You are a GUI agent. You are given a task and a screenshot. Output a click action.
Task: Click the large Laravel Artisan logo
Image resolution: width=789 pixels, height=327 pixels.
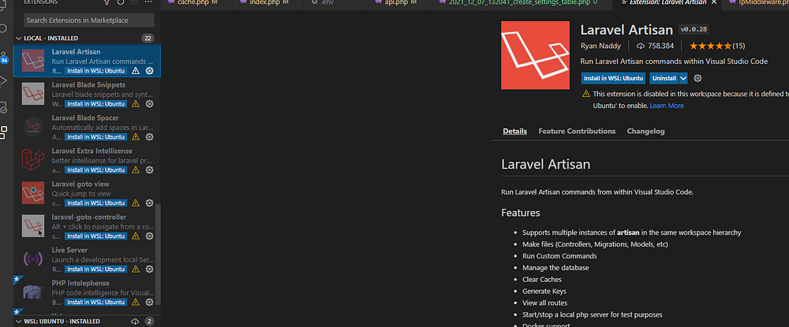[x=536, y=55]
